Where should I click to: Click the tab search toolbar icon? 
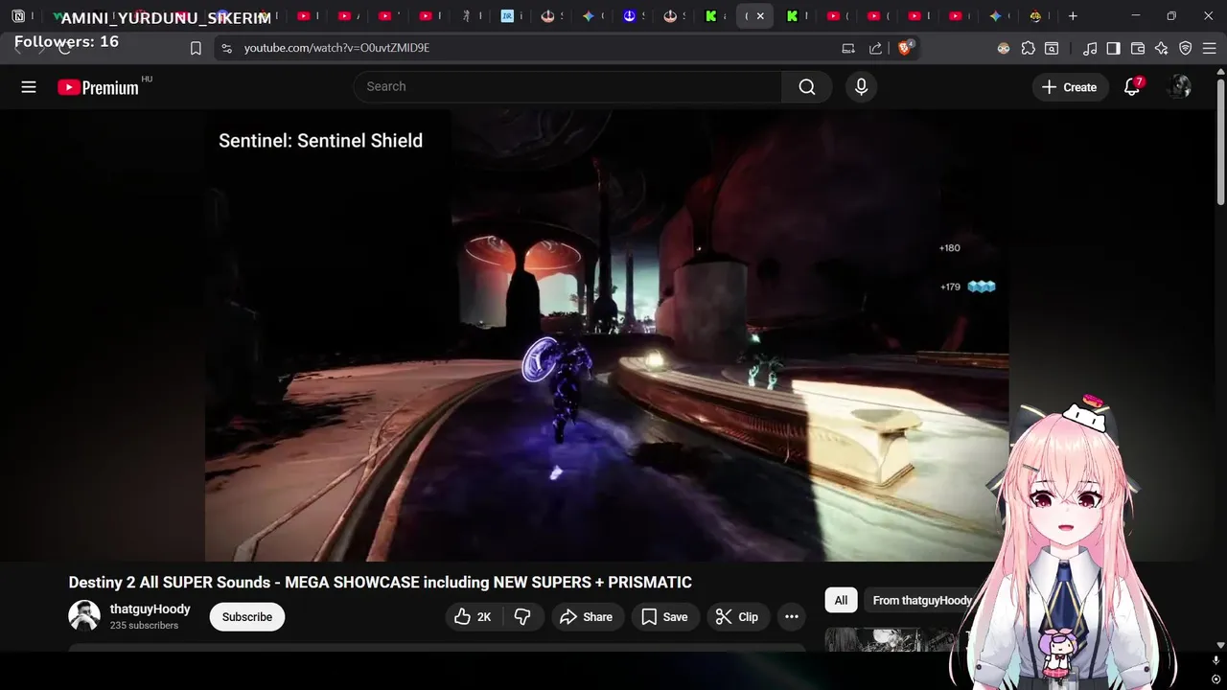pyautogui.click(x=1052, y=48)
